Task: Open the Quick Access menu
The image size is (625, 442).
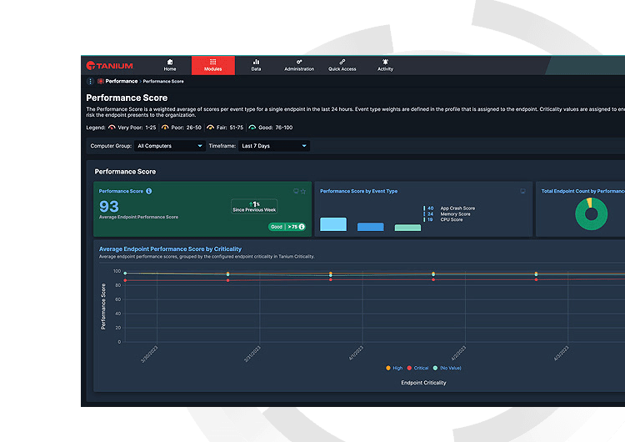Action: pyautogui.click(x=342, y=65)
